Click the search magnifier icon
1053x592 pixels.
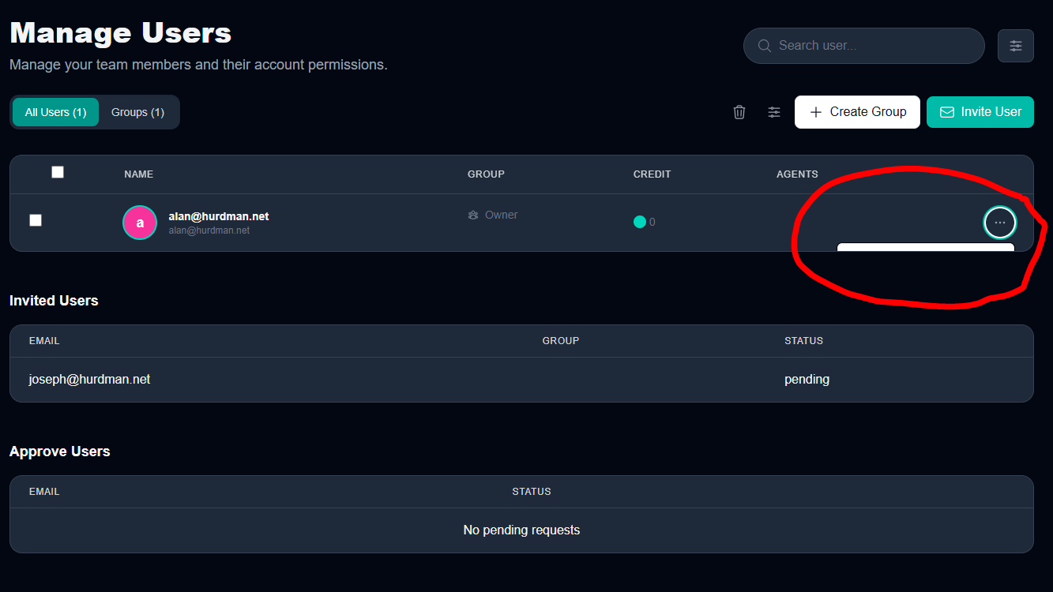[x=764, y=46]
